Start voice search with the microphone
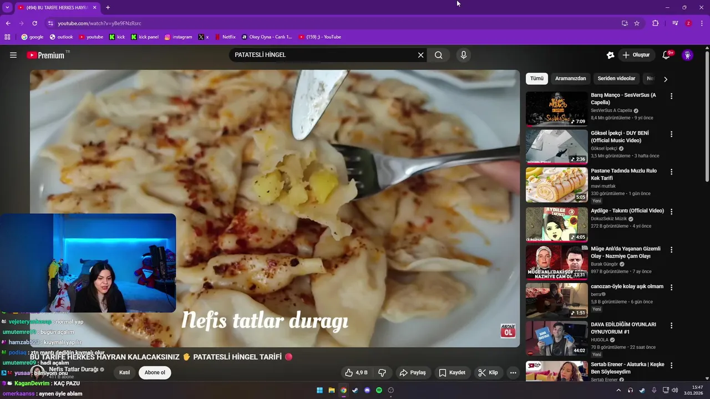710x399 pixels. click(x=464, y=55)
